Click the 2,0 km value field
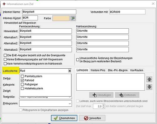 tap(98, 106)
